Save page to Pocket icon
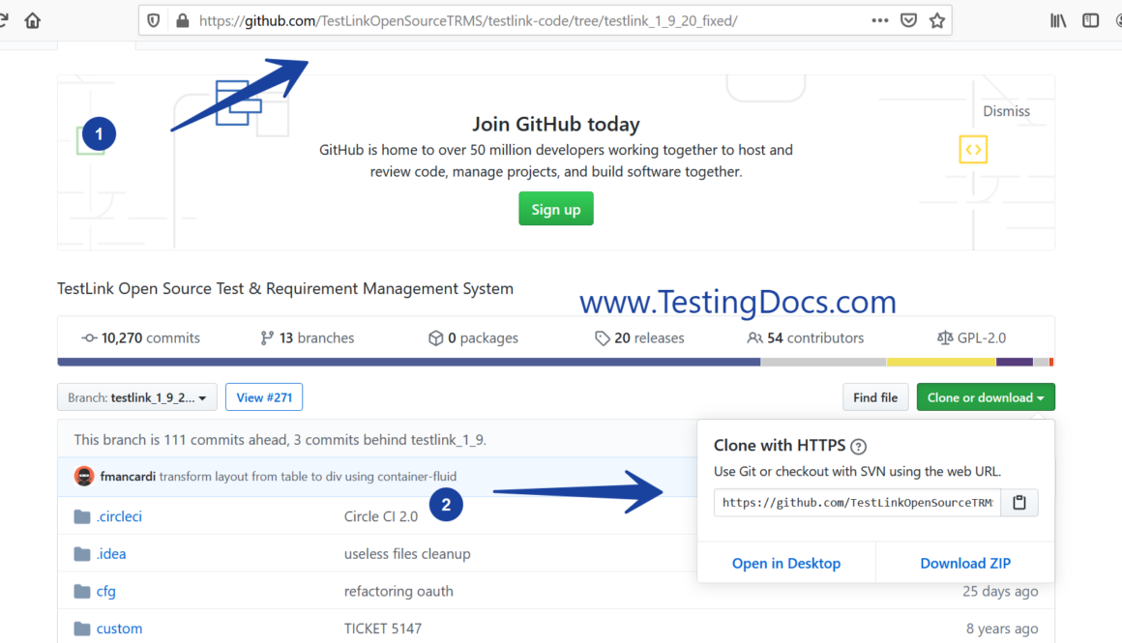This screenshot has height=643, width=1122. tap(908, 20)
